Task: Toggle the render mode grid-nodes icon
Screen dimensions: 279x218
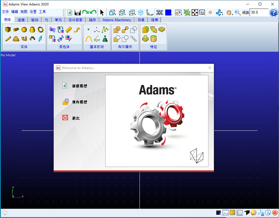Action: tap(160, 13)
